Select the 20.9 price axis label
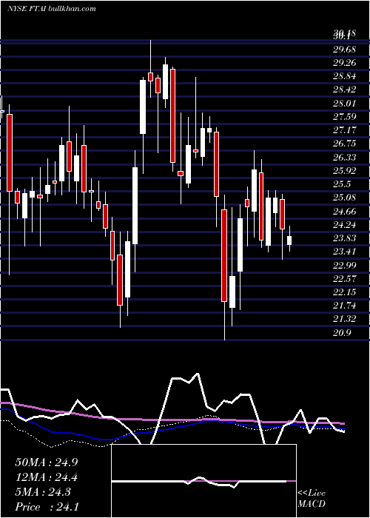This screenshot has width=370, height=518. tap(342, 332)
